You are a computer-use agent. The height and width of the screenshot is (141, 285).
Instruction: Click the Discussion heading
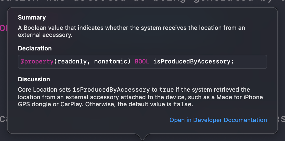[34, 79]
